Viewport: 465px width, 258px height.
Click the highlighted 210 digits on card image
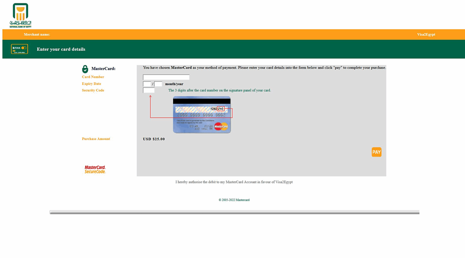coord(221,109)
